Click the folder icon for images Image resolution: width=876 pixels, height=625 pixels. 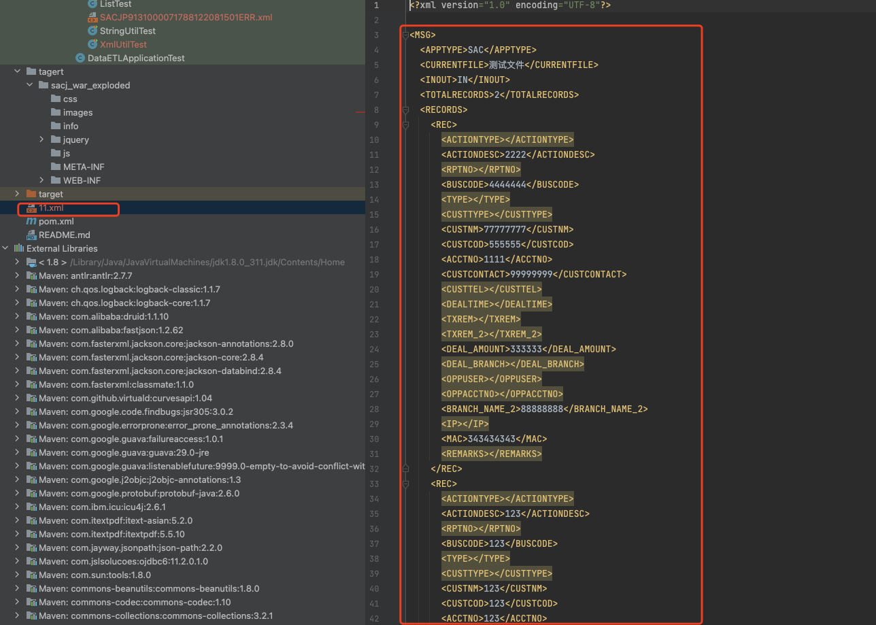(56, 113)
